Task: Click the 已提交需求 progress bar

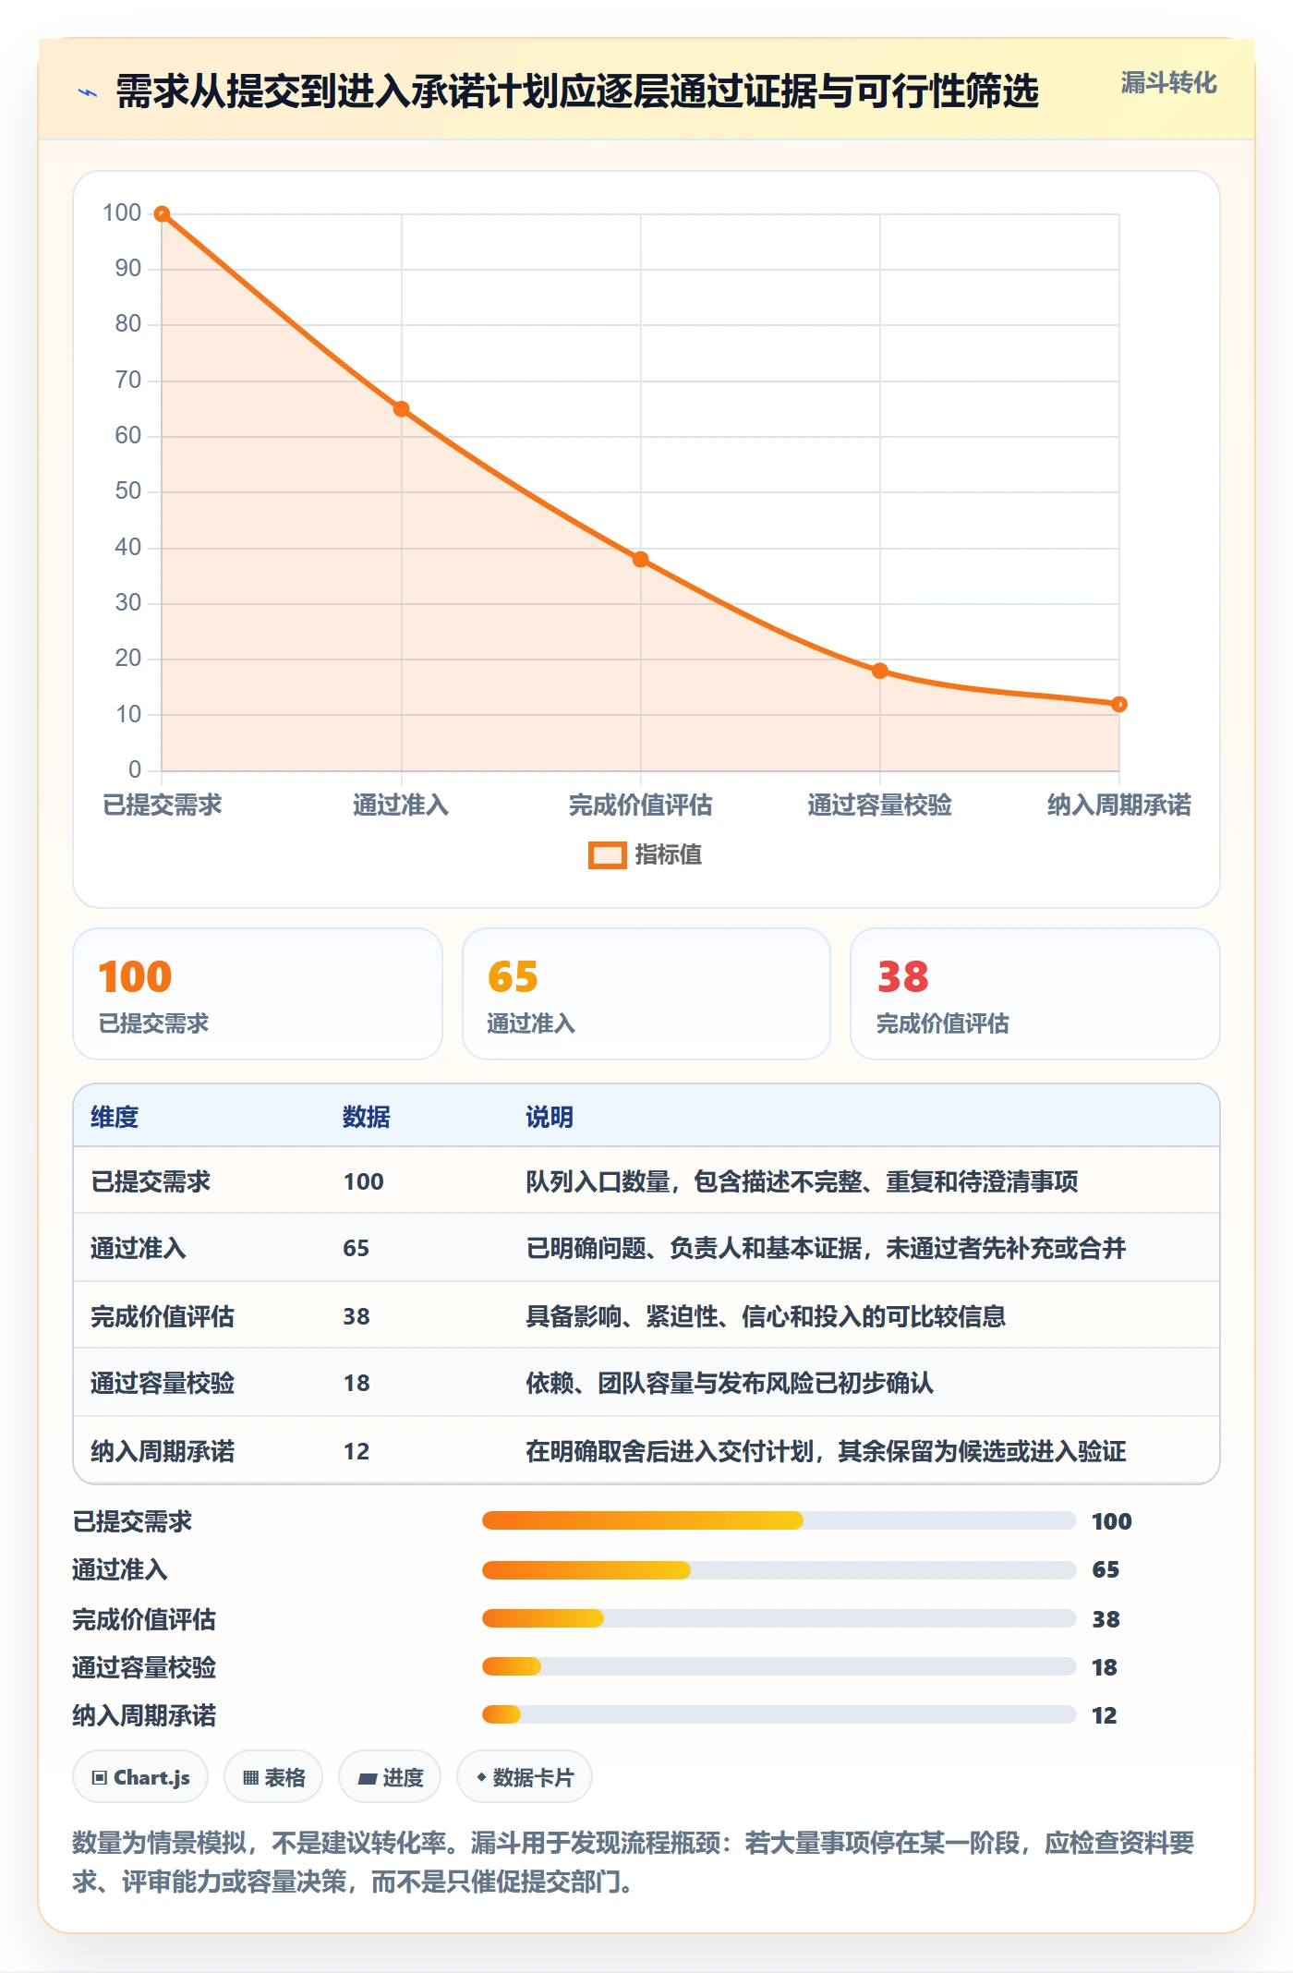Action: [779, 1520]
